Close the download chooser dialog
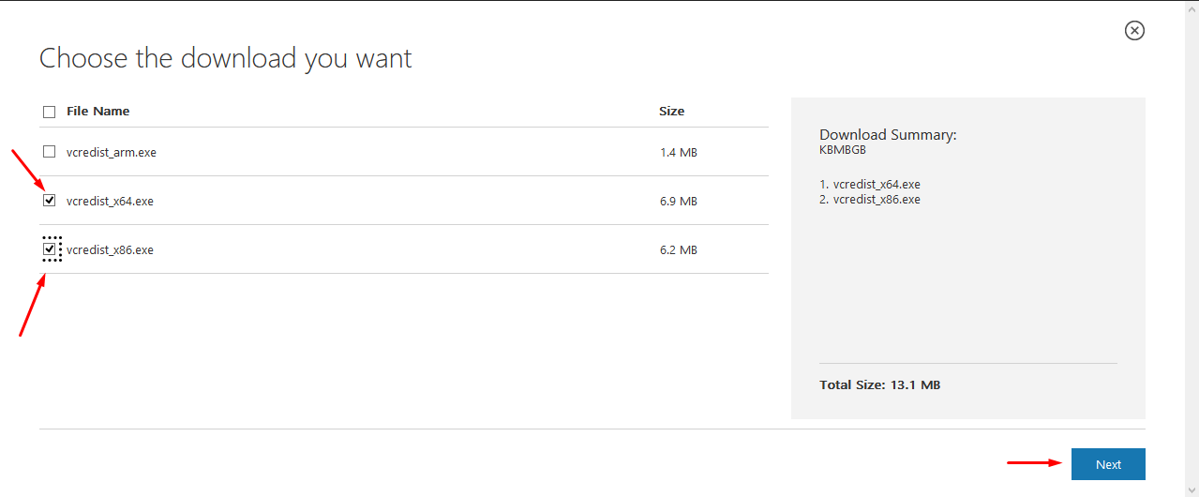1199x497 pixels. coord(1134,31)
